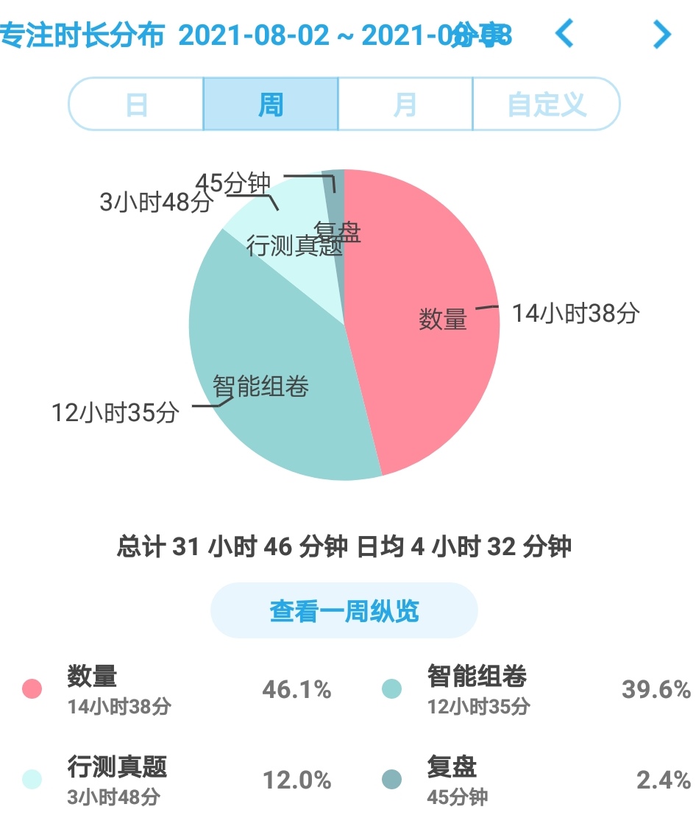The height and width of the screenshot is (818, 696).
Task: Go to next week with right chevron
Action: tap(662, 34)
